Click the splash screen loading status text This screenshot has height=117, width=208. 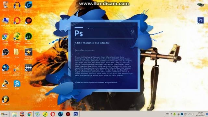coord(85,50)
